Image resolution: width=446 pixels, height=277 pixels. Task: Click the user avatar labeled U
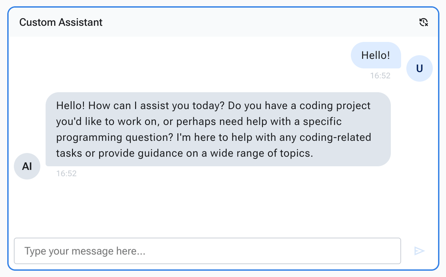tap(419, 68)
